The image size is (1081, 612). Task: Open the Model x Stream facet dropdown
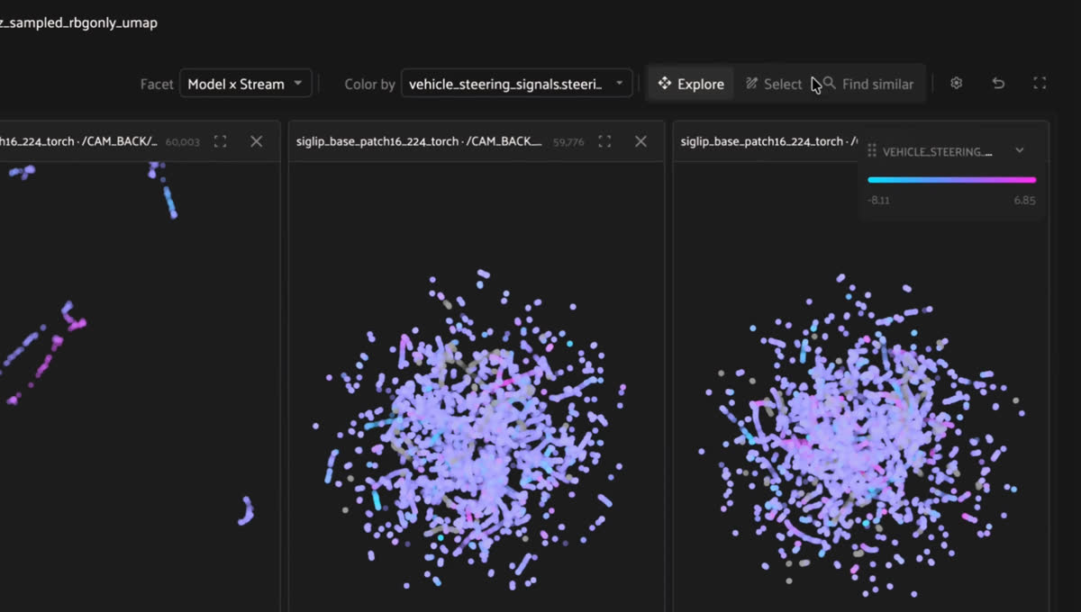coord(246,84)
